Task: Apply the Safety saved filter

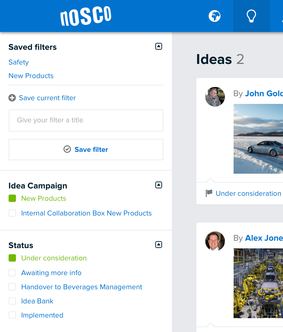Action: tap(19, 62)
